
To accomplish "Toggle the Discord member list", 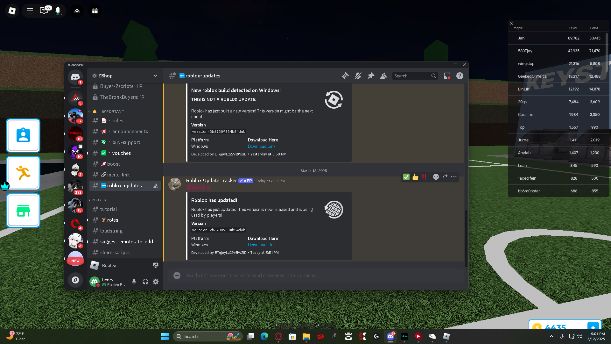I will [383, 76].
